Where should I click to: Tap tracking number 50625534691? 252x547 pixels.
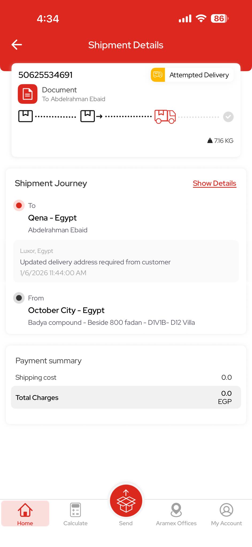[x=45, y=75]
